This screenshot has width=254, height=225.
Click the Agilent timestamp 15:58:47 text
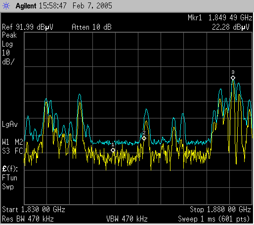click(x=53, y=6)
